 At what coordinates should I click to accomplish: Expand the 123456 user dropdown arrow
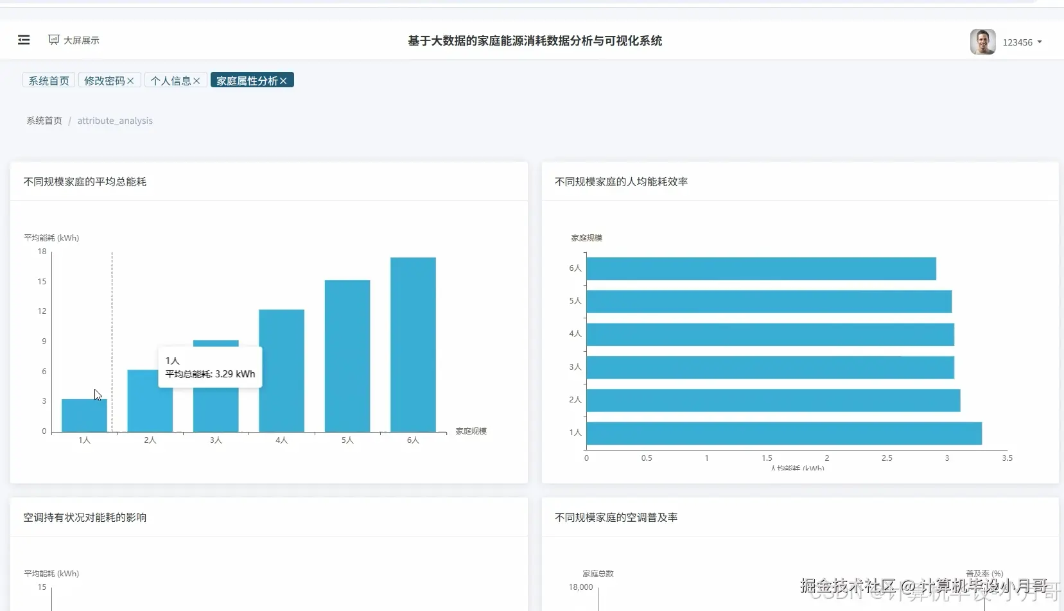point(1040,42)
